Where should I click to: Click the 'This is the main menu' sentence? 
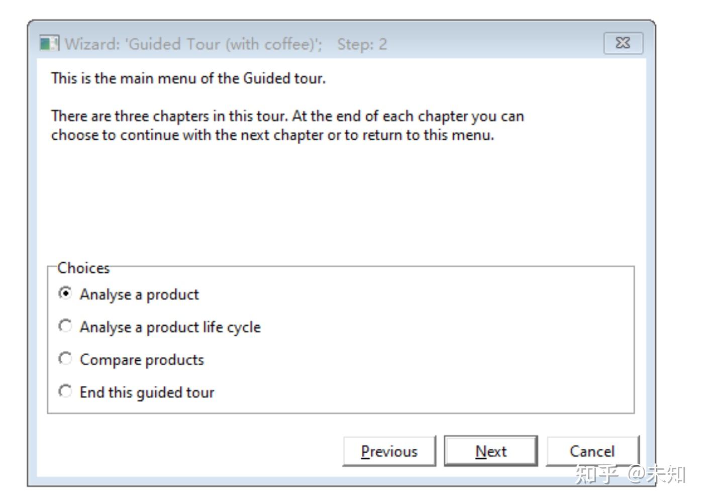pos(188,78)
